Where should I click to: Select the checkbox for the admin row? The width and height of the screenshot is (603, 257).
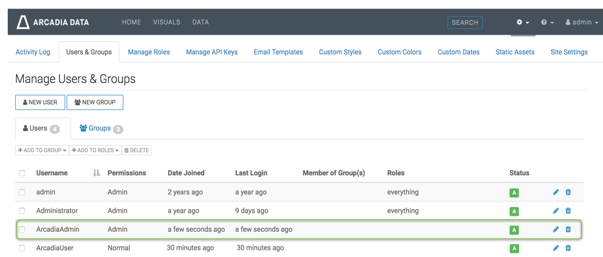tap(22, 192)
